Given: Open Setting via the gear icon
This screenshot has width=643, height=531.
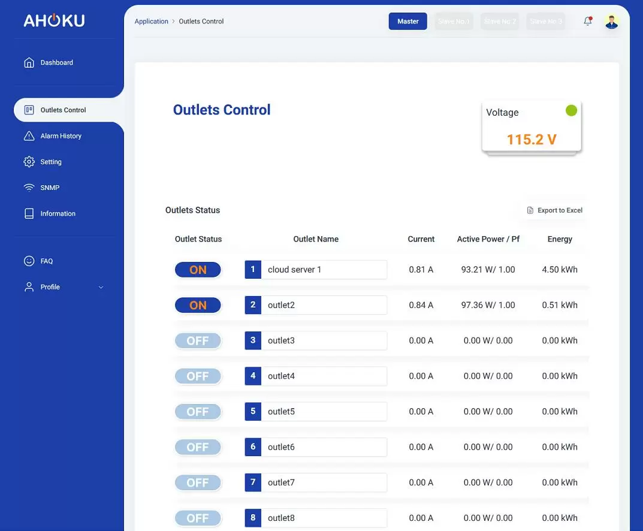Looking at the screenshot, I should 29,162.
